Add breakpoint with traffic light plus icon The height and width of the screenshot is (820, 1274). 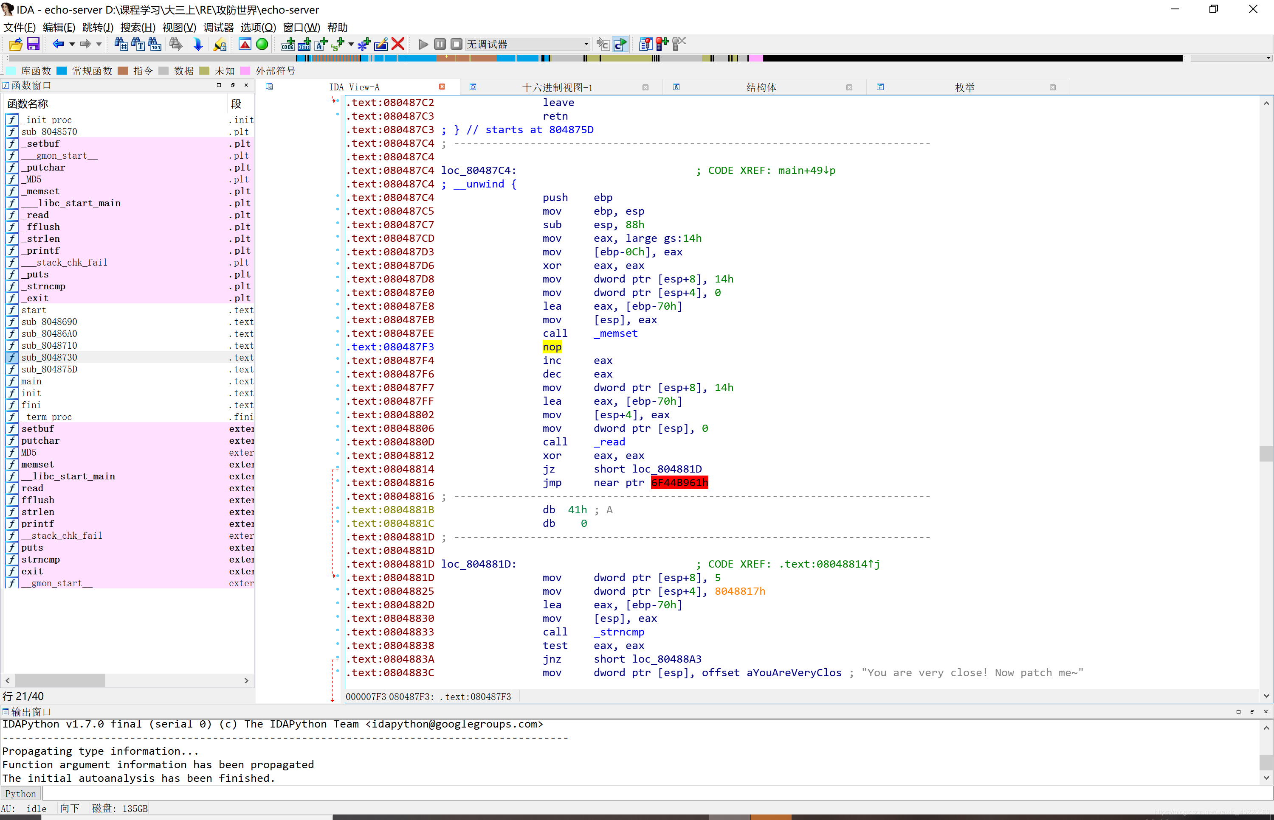pyautogui.click(x=662, y=44)
